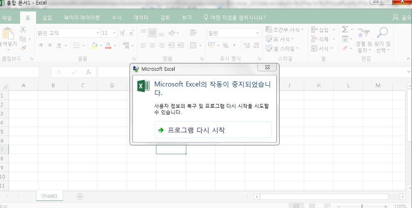Select the Sheet1 worksheet tab
Viewport: 412px width, 208px height.
(x=49, y=196)
